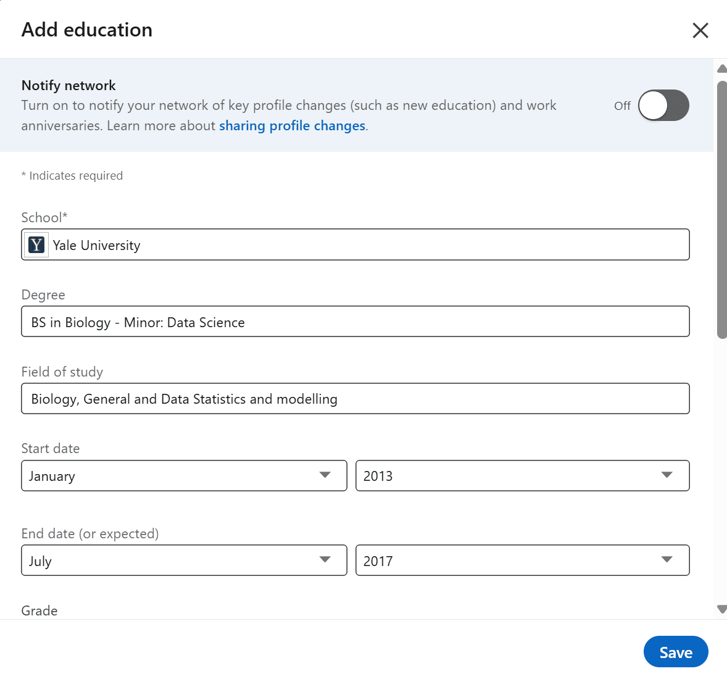The width and height of the screenshot is (727, 679).
Task: Click the scrollbar down arrow
Action: pos(721,609)
